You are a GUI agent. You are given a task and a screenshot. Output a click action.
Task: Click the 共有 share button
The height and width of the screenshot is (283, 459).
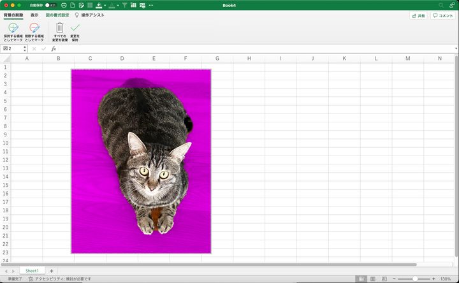pos(418,15)
